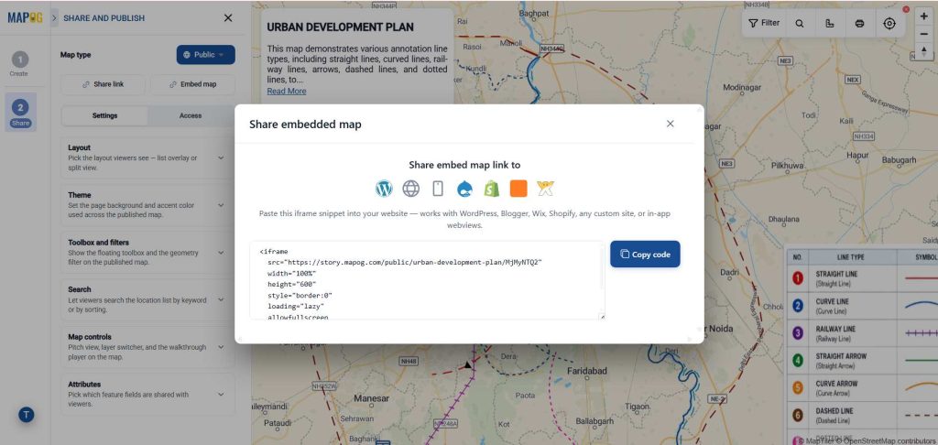Click the Dashed Line legend row
This screenshot has height=445, width=938.
pos(862,415)
